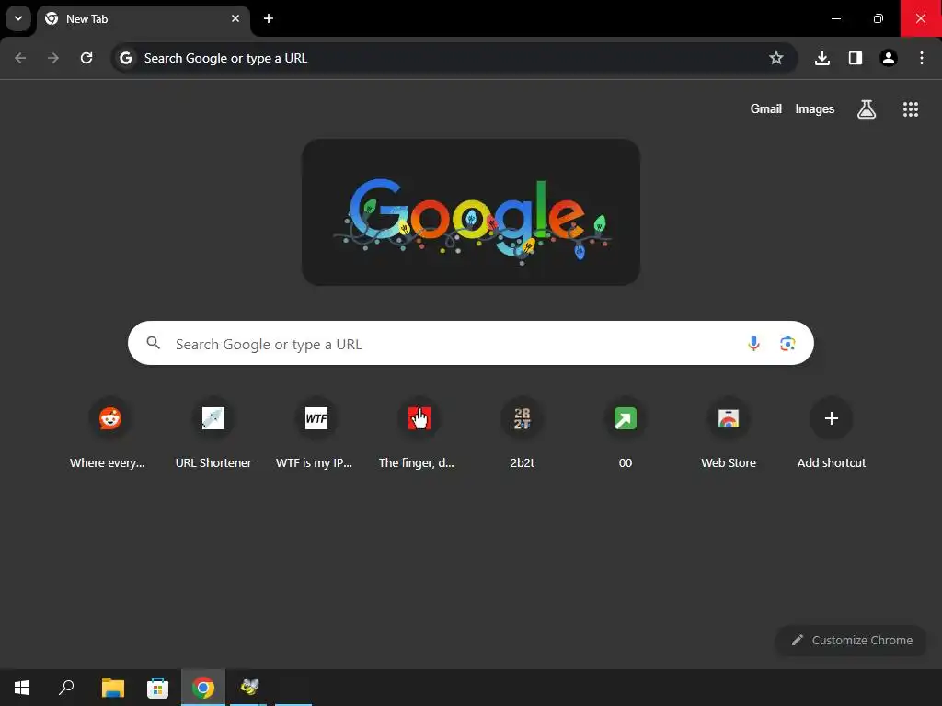
Task: Open the Downloads icon in toolbar
Action: pyautogui.click(x=822, y=58)
